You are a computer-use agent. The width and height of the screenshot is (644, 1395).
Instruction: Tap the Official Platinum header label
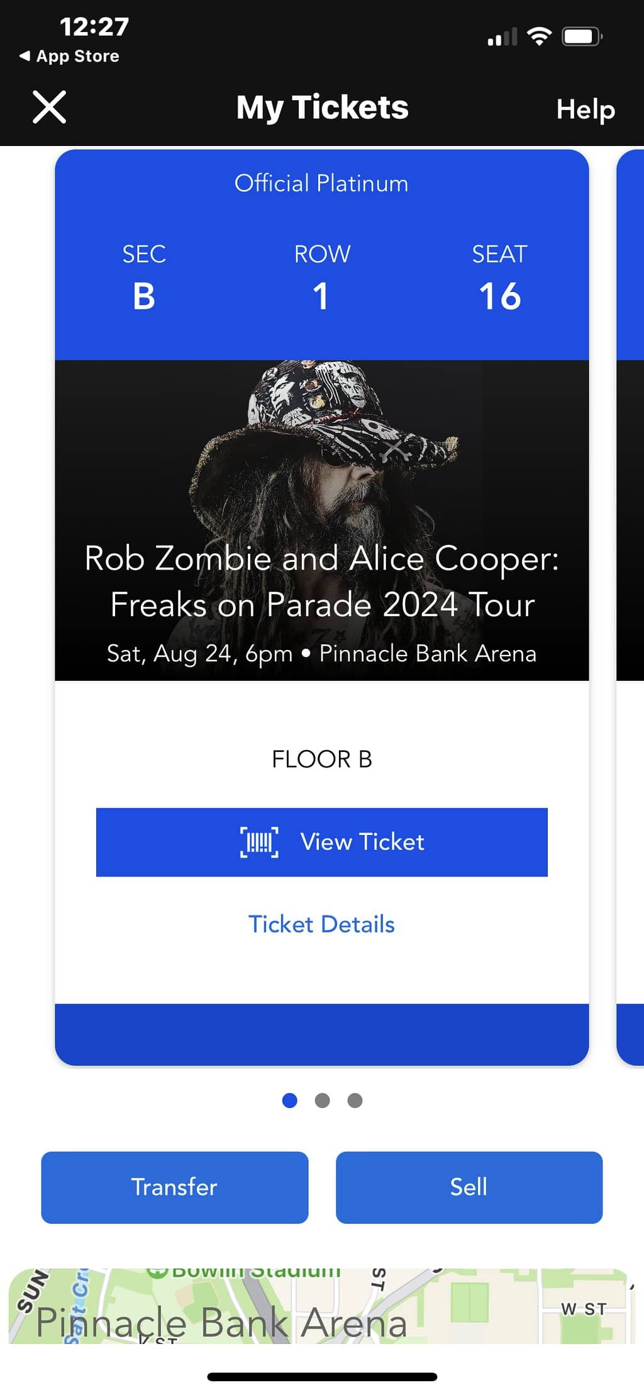coord(321,184)
